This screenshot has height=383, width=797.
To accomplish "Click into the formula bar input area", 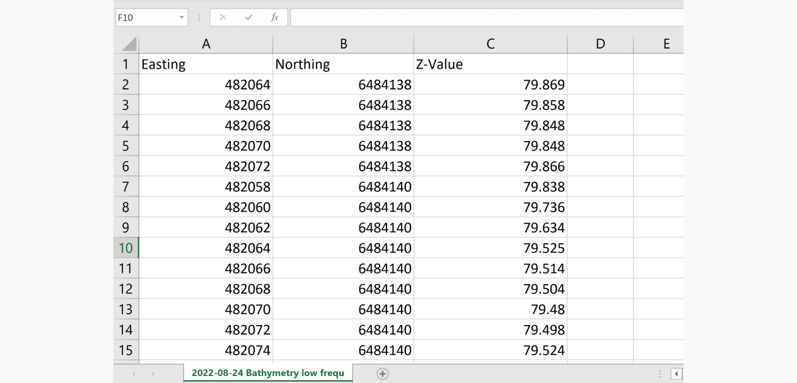I will pos(486,18).
